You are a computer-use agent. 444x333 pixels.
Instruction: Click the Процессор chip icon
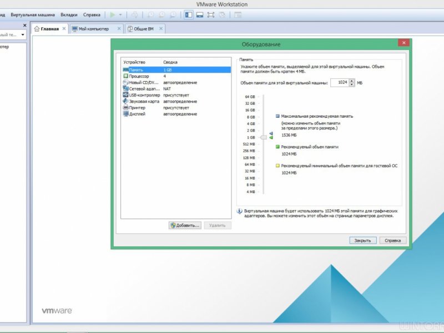coord(126,76)
